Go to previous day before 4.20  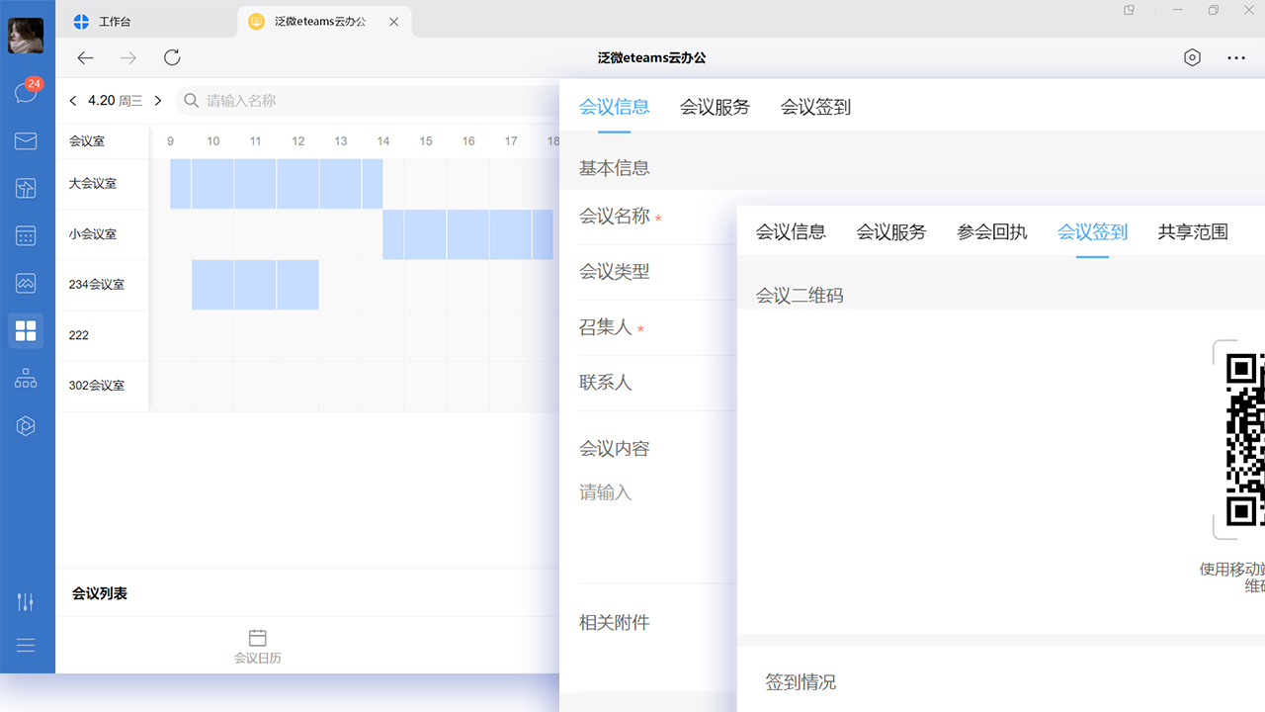click(73, 101)
